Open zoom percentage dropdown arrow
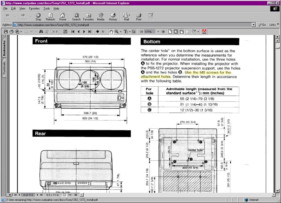This screenshot has height=203, width=281. 158,32
